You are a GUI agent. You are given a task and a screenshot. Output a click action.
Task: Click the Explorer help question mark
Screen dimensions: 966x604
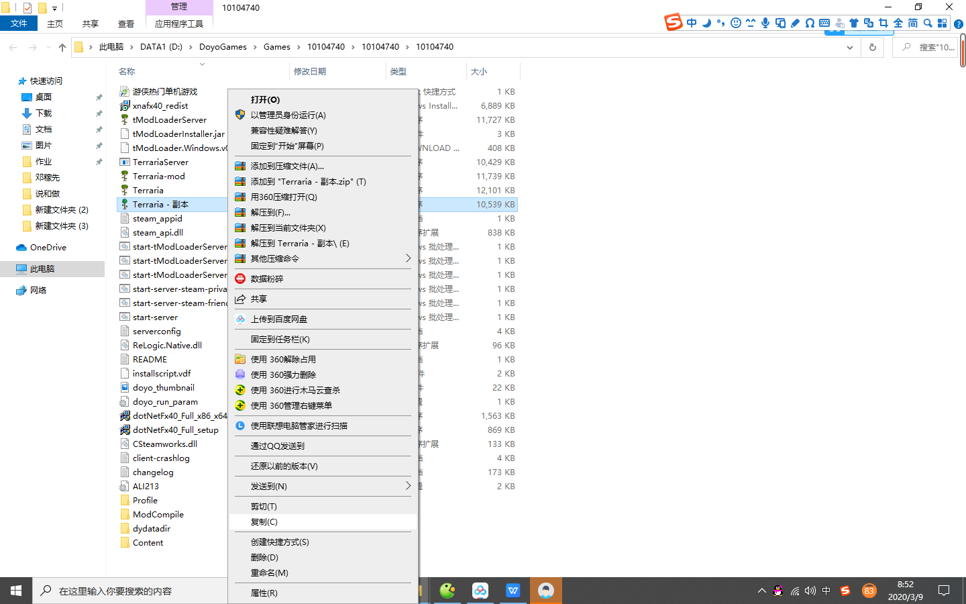click(x=959, y=23)
